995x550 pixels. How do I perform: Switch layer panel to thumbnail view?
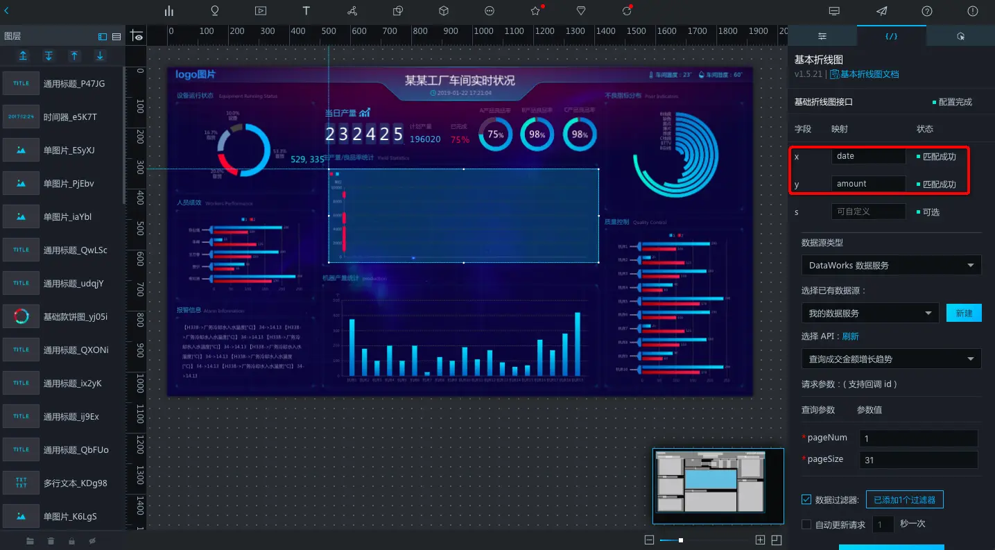[x=103, y=37]
